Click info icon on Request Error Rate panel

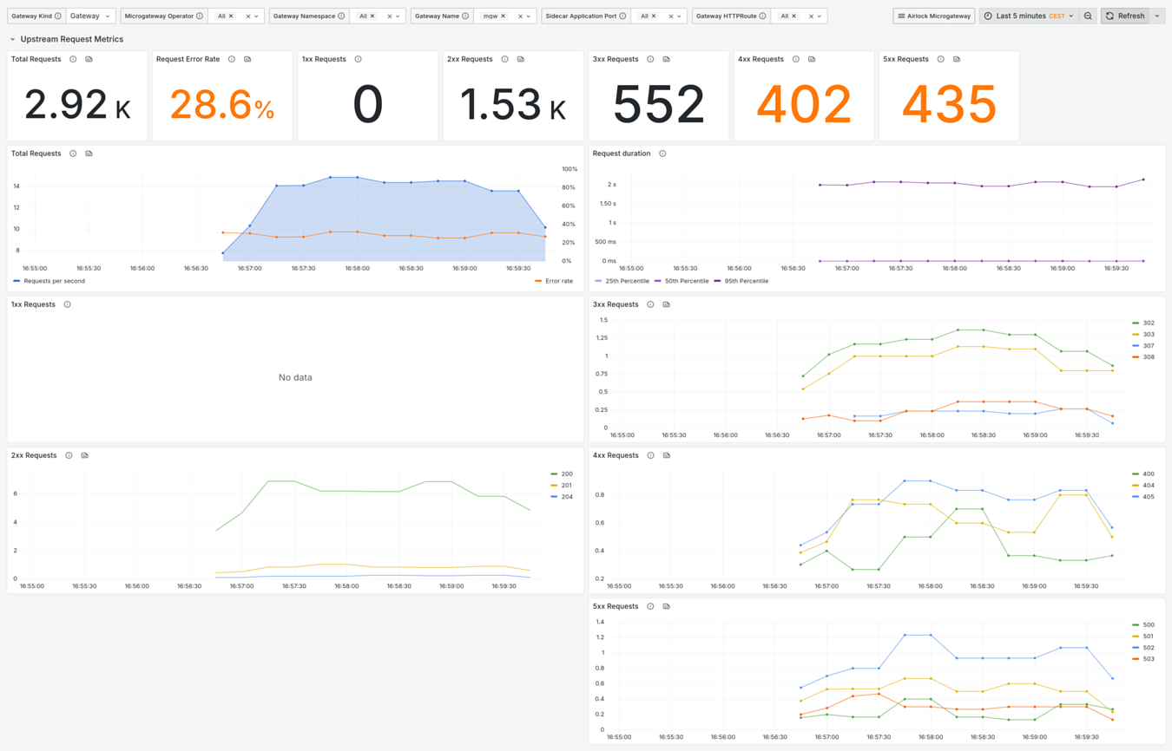click(x=232, y=60)
